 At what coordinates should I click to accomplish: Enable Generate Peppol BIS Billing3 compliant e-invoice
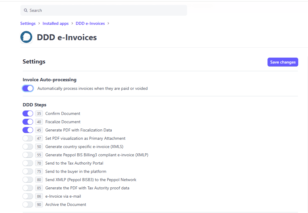[28, 155]
